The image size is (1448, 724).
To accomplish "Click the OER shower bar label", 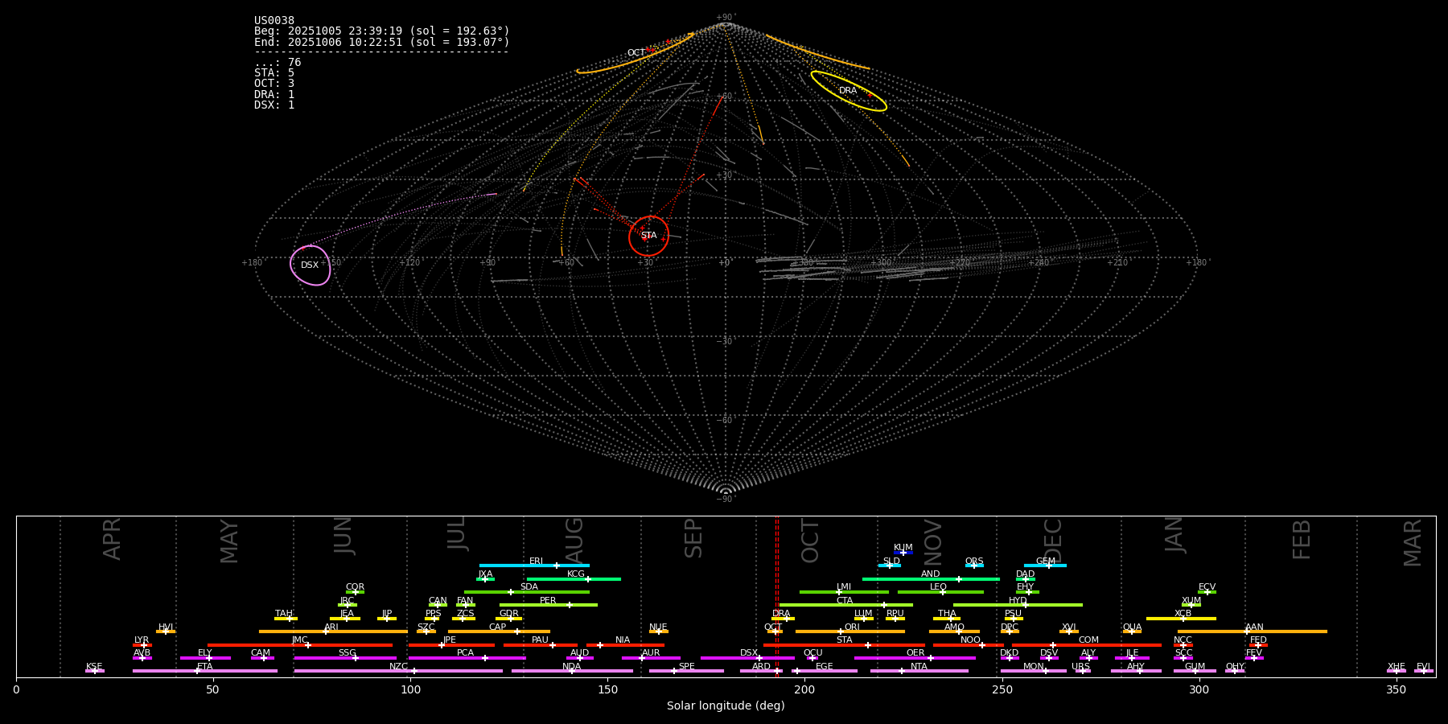I will click(x=915, y=653).
